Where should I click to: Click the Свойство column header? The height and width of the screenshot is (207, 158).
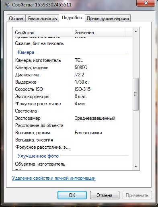(43, 33)
